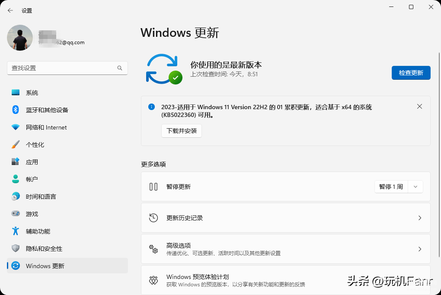Select Windows 更新 in the sidebar

[67, 266]
